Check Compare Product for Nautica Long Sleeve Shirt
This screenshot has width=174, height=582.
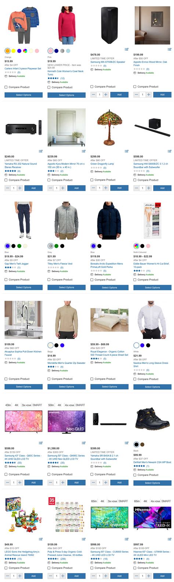[135, 379]
